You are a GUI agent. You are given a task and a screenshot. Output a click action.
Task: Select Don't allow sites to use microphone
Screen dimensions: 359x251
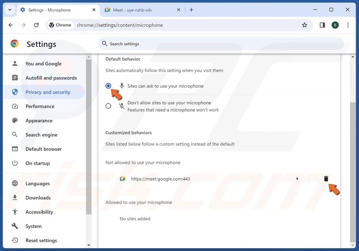[x=108, y=106]
